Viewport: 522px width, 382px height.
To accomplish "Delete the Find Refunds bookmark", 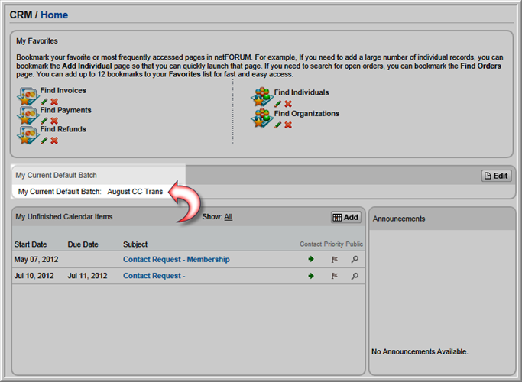I will tap(54, 141).
